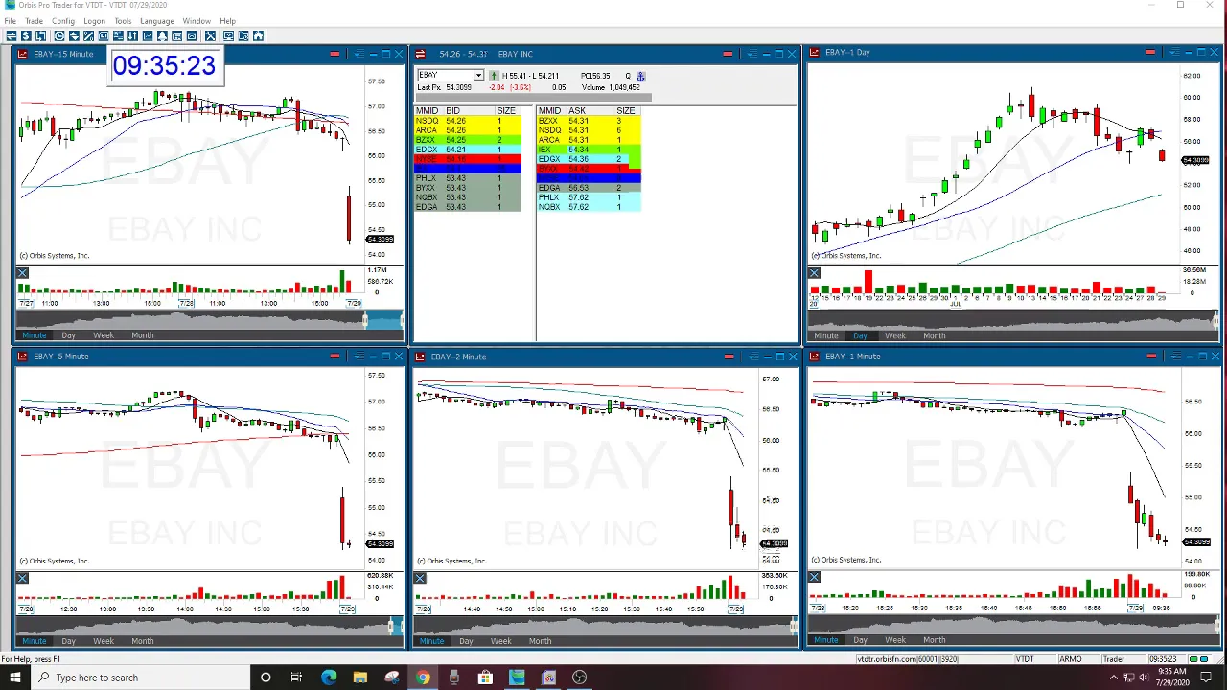The image size is (1227, 690).
Task: Open the Trade menu
Action: coord(34,21)
